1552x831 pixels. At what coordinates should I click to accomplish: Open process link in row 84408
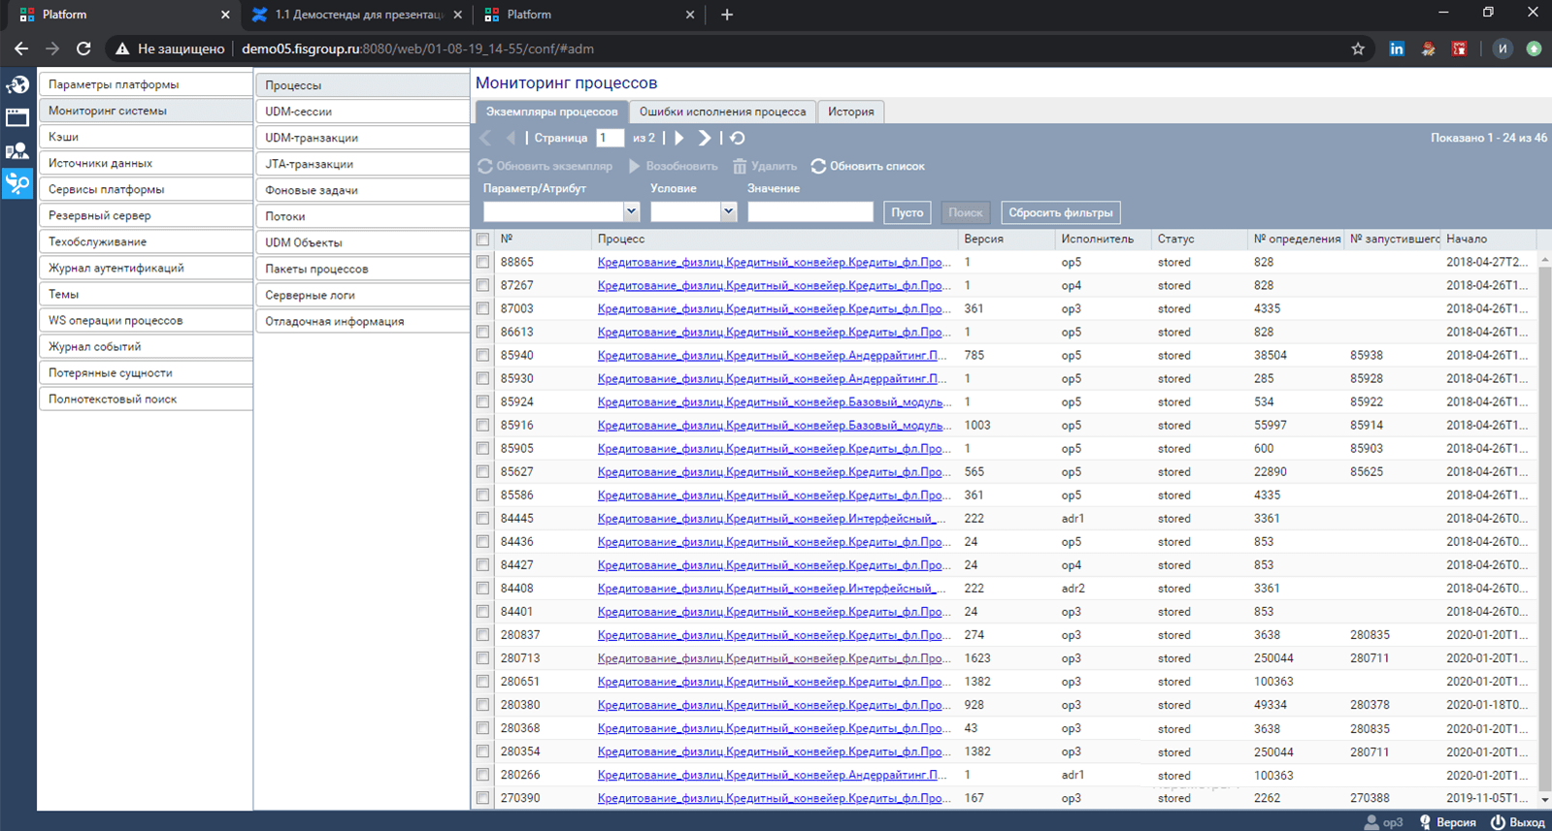[x=772, y=589]
